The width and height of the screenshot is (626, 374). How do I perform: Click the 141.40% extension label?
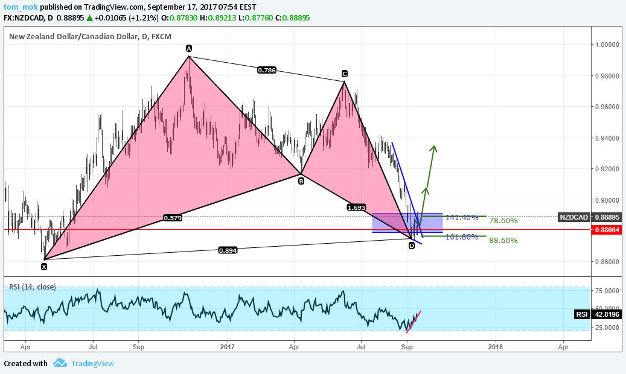pos(462,218)
